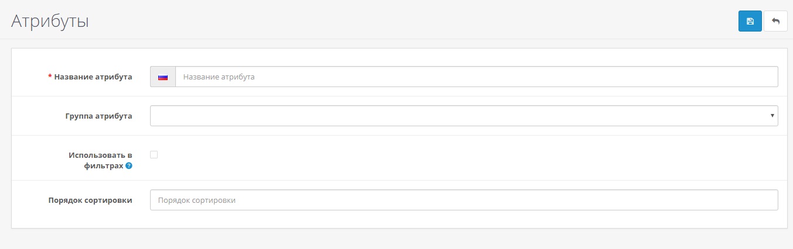Click the small arrow of the group select
Screen dimensions: 793x249
[772, 116]
